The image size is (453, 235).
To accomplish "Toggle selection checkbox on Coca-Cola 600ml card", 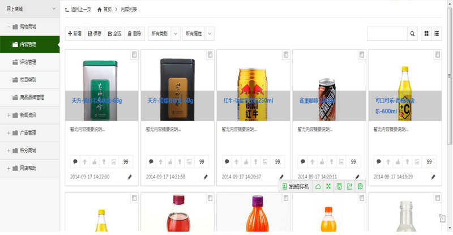I will point(438,54).
